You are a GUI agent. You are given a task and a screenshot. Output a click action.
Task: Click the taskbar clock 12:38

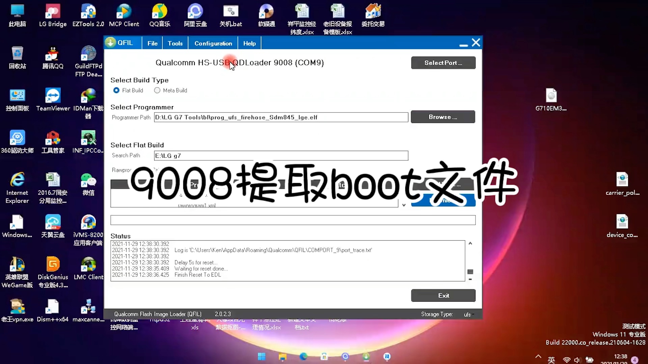click(620, 357)
